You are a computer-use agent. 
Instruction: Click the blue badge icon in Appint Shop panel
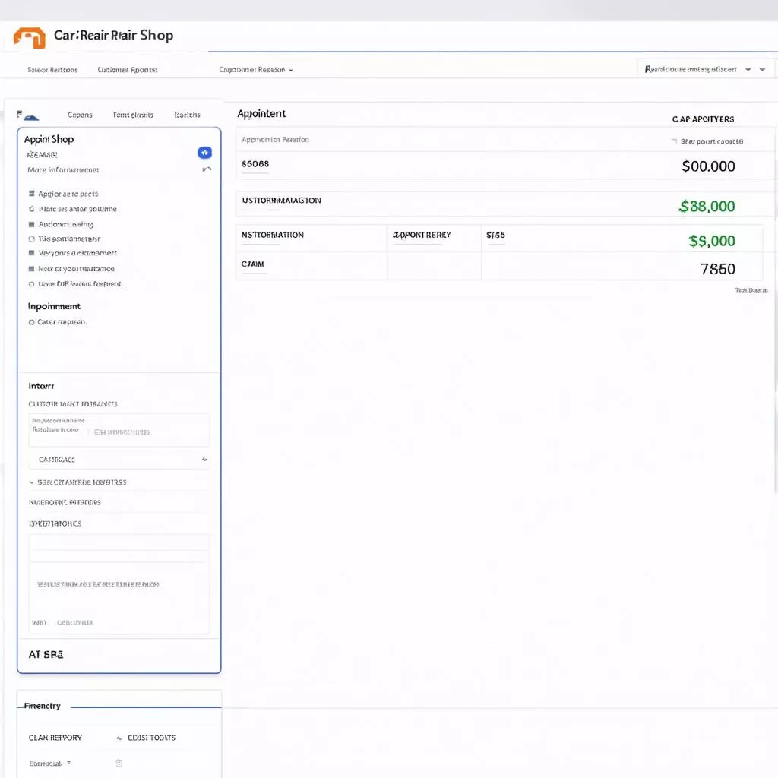204,153
